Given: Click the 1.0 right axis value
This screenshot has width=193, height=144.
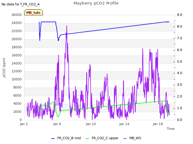Looking at the screenshot, I should [179, 108].
